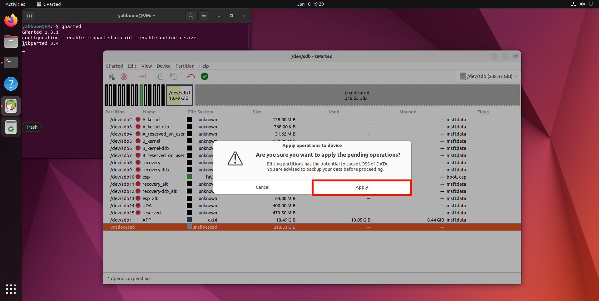
Task: Cancel the apply operations dialog
Action: (262, 187)
